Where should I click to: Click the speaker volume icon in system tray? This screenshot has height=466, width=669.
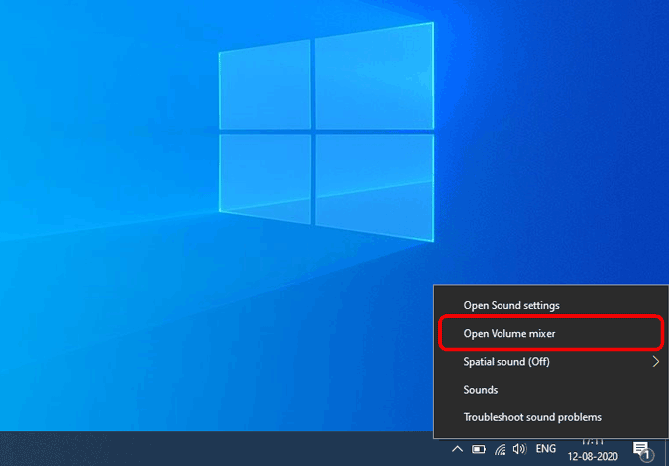click(x=520, y=449)
